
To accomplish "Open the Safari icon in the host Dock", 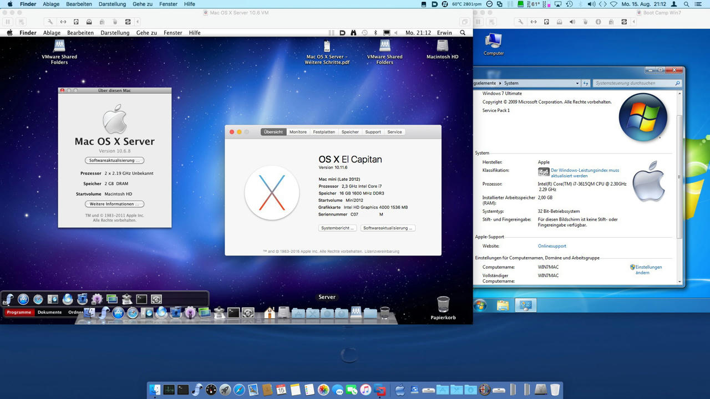I will [x=239, y=390].
